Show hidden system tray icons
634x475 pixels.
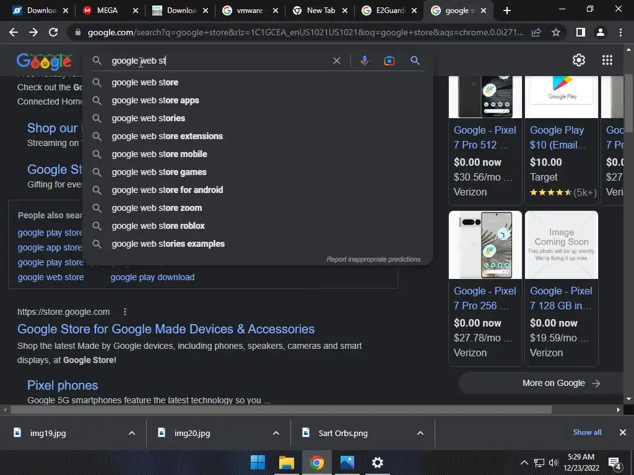(x=524, y=463)
